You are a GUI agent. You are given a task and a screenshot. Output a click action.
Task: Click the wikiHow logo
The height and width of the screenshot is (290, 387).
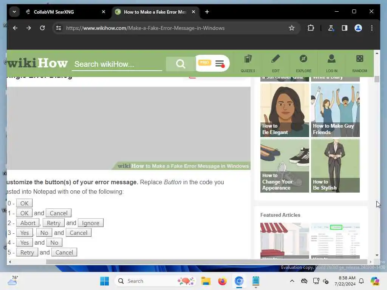click(x=37, y=63)
